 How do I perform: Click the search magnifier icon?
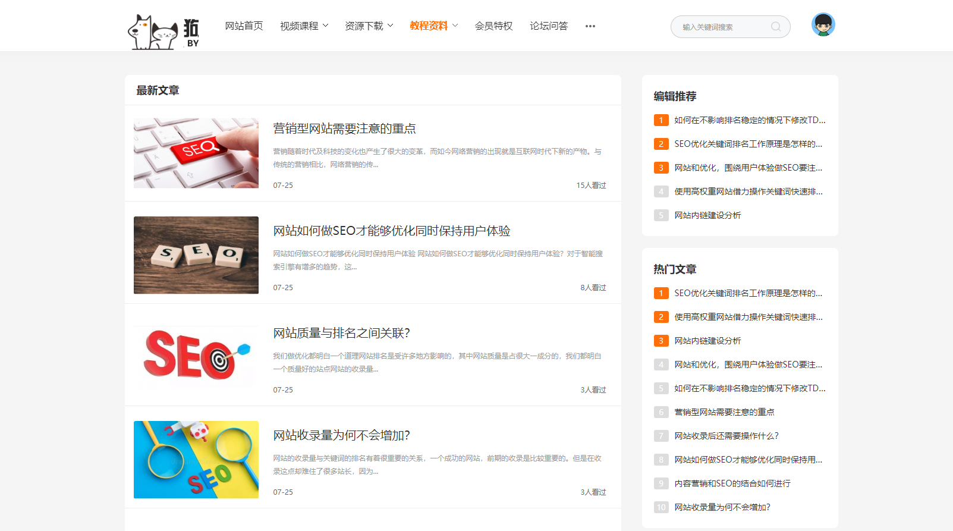tap(776, 27)
